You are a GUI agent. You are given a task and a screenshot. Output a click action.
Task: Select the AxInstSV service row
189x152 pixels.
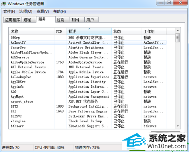point(88,42)
